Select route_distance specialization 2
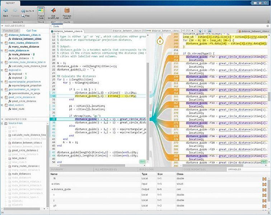271x215 pixels. click(x=22, y=54)
